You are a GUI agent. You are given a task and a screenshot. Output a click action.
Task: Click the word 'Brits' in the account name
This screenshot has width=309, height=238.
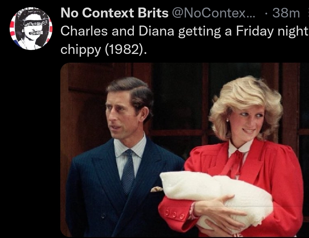click(x=153, y=13)
